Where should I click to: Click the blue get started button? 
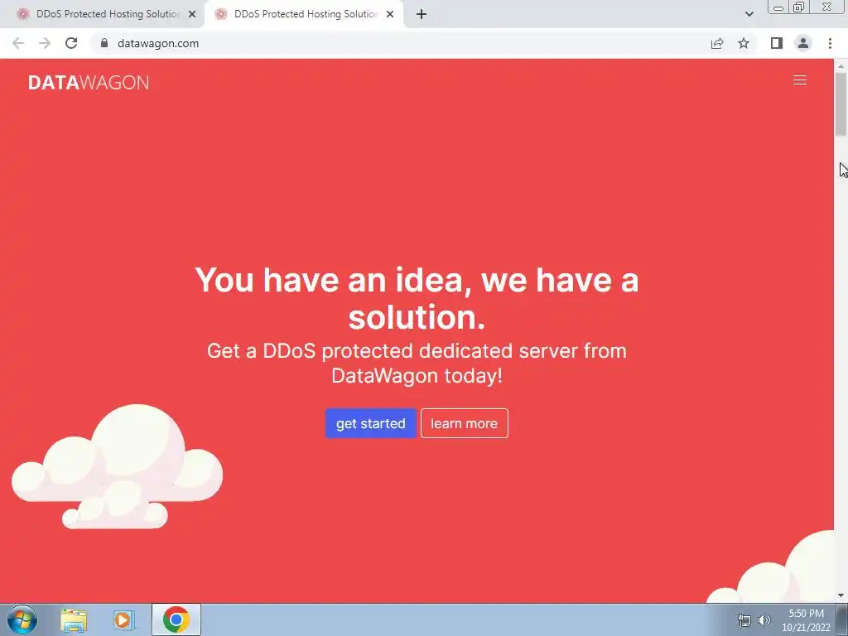pyautogui.click(x=370, y=423)
